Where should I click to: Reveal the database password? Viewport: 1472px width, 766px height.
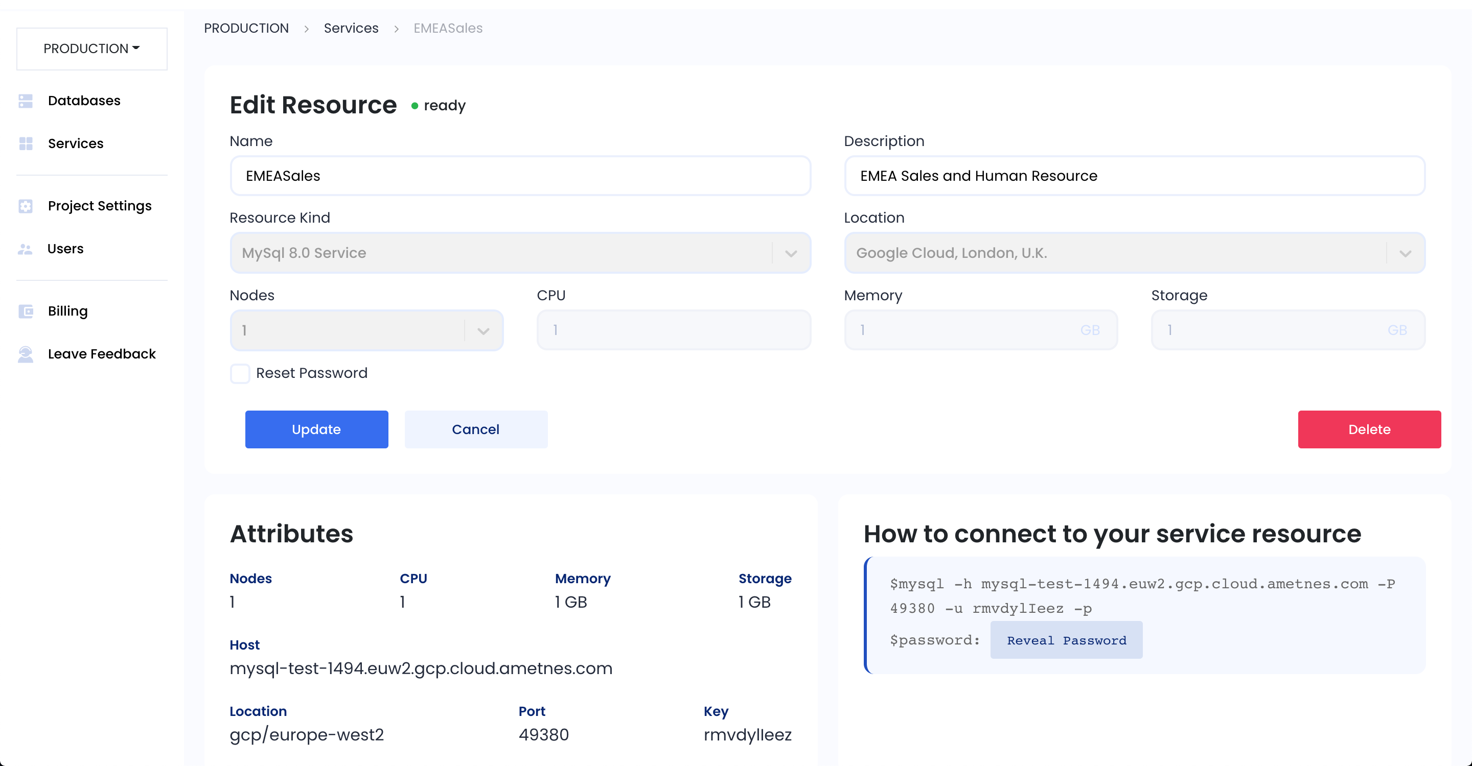1066,640
